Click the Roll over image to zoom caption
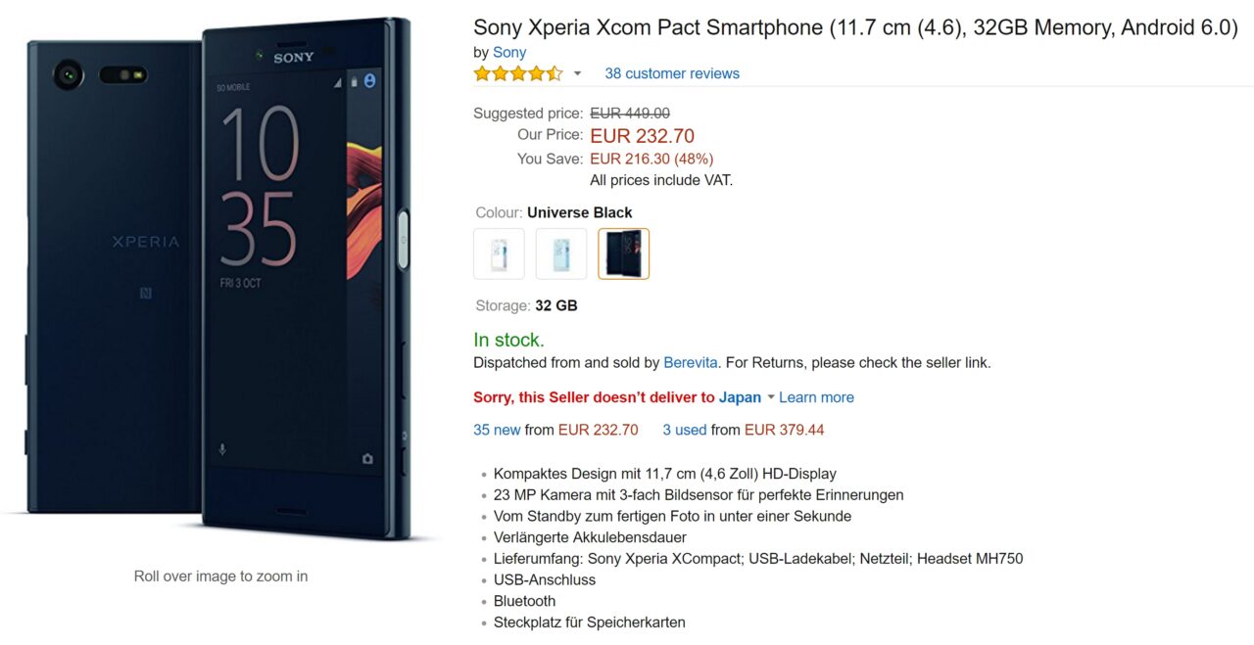1254x645 pixels. click(220, 576)
